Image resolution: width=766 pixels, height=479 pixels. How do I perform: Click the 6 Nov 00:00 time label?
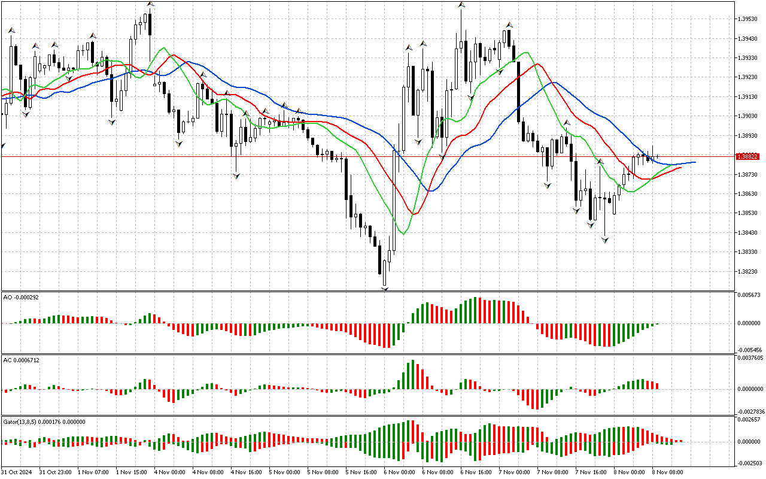pos(400,472)
